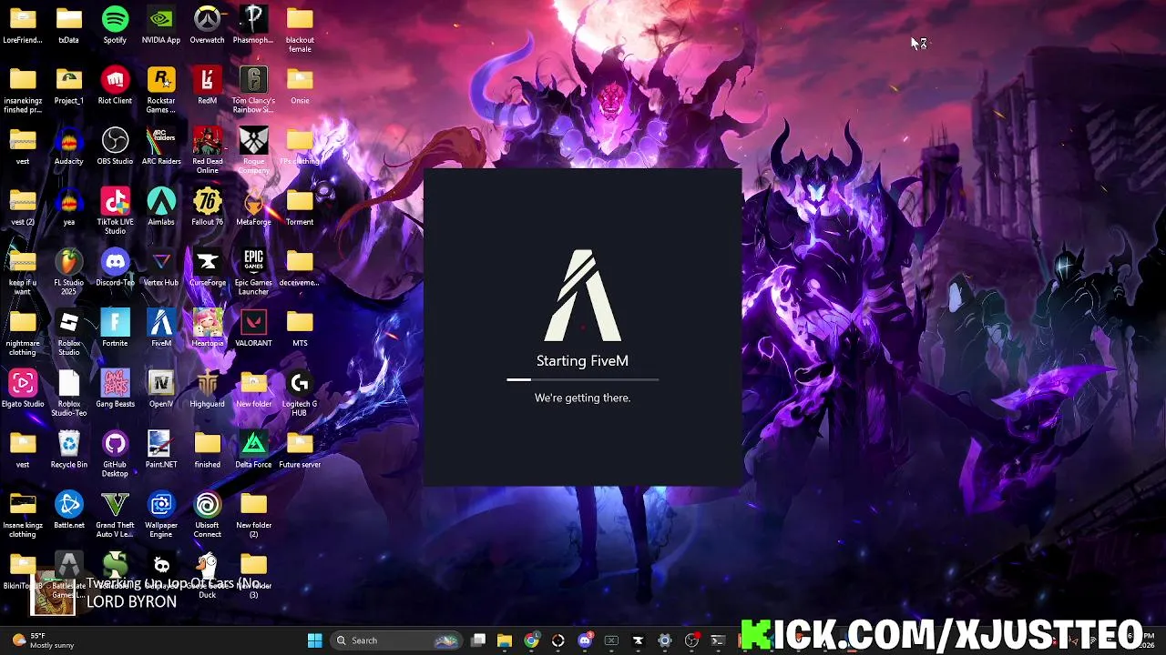Select the Roblox Studio-Teo file icon

pos(69,393)
